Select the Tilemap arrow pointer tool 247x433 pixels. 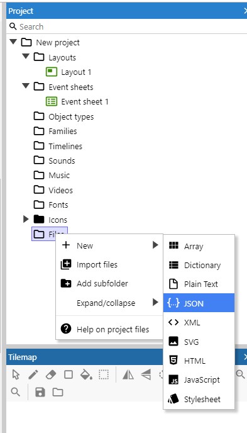click(16, 374)
